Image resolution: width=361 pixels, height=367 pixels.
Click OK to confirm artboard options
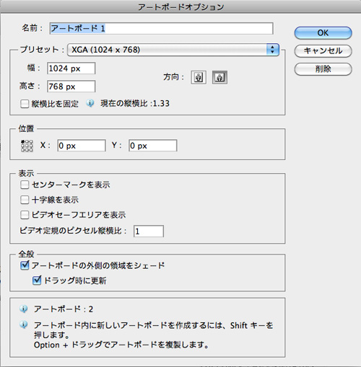[323, 33]
